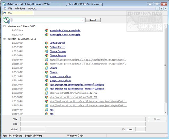Click the Search button
169x139 pixels.
[93, 20]
